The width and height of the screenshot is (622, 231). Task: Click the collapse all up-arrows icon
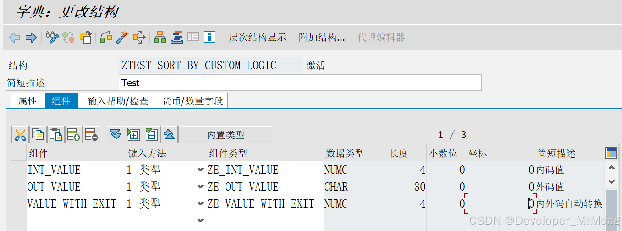click(x=169, y=135)
